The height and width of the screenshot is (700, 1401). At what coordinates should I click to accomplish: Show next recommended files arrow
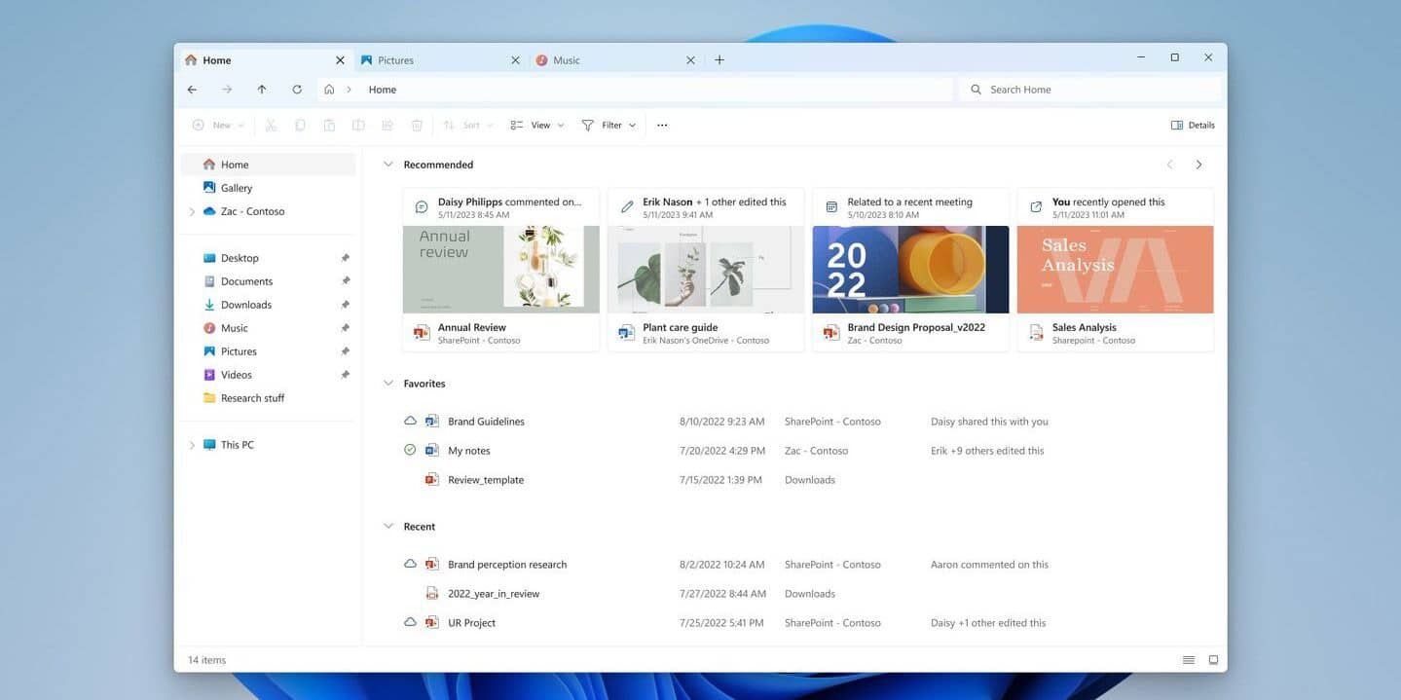point(1198,166)
